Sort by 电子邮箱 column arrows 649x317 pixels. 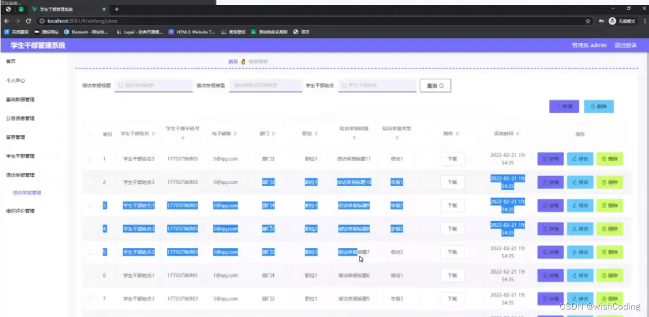235,134
